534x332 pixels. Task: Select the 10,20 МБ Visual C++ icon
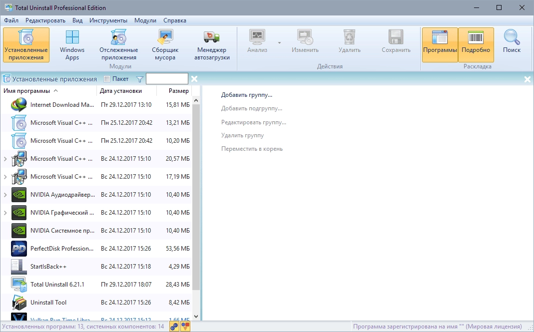pyautogui.click(x=18, y=141)
